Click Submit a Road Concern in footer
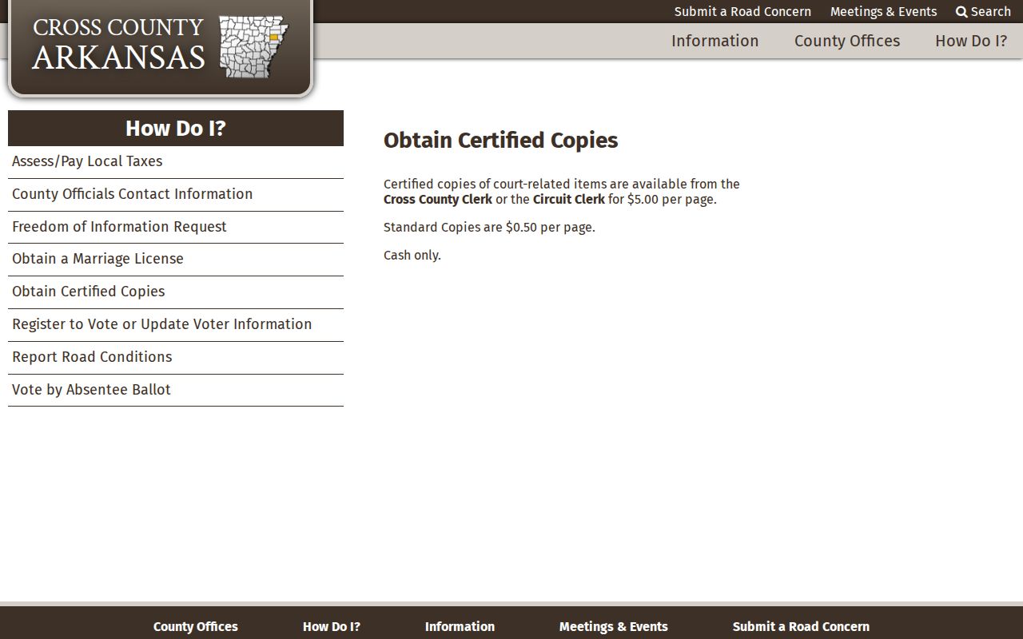 point(801,627)
